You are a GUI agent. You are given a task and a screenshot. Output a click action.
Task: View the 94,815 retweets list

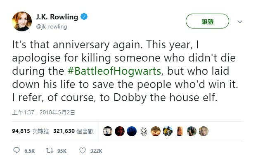[31, 131]
